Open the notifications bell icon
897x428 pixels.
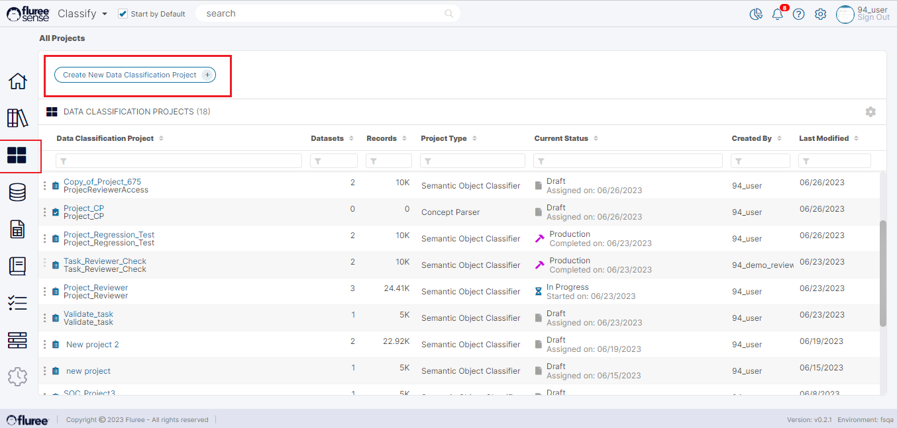(777, 15)
